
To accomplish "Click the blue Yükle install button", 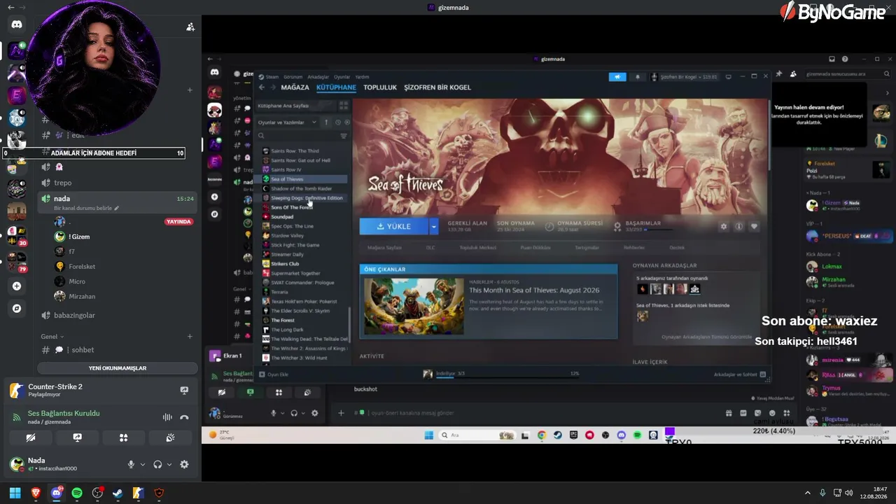I will 394,226.
